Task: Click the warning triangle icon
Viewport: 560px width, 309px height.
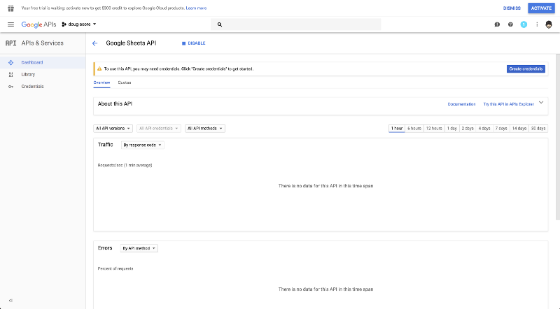Action: coord(99,69)
